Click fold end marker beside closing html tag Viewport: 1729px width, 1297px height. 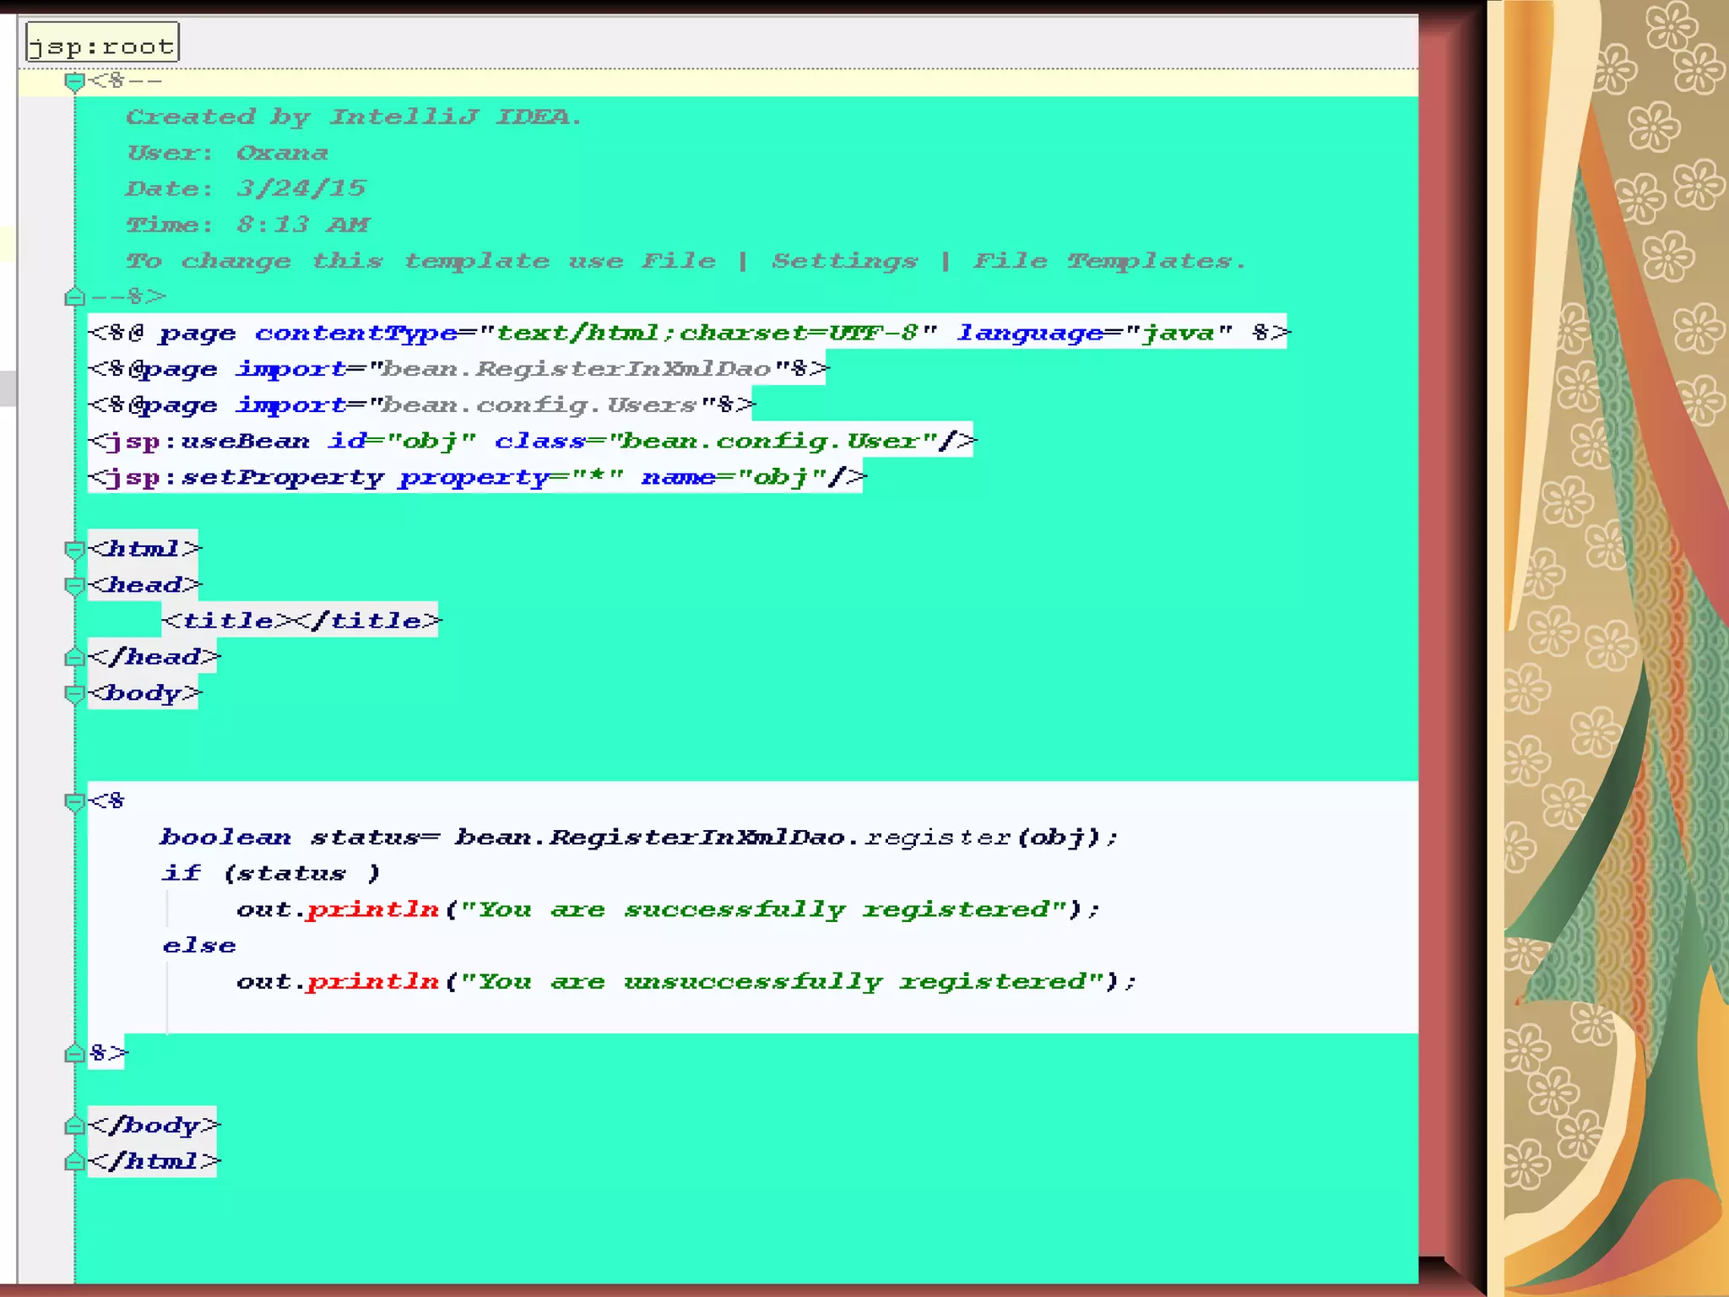click(74, 1163)
